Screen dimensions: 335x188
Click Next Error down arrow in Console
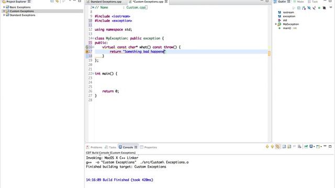267,146
